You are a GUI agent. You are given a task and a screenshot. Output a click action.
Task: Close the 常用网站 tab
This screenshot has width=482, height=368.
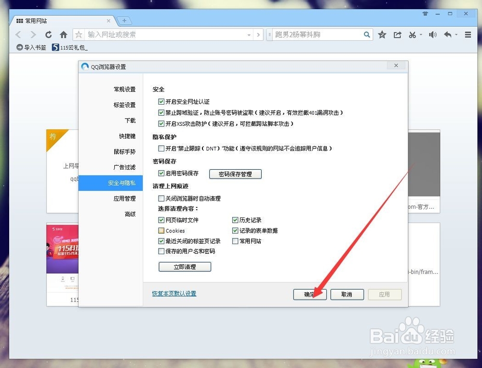point(108,21)
